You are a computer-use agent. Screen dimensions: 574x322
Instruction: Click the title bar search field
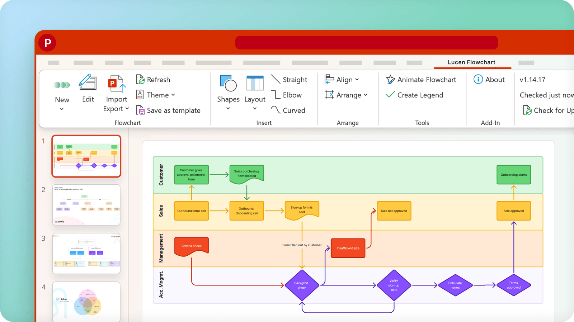pos(366,43)
